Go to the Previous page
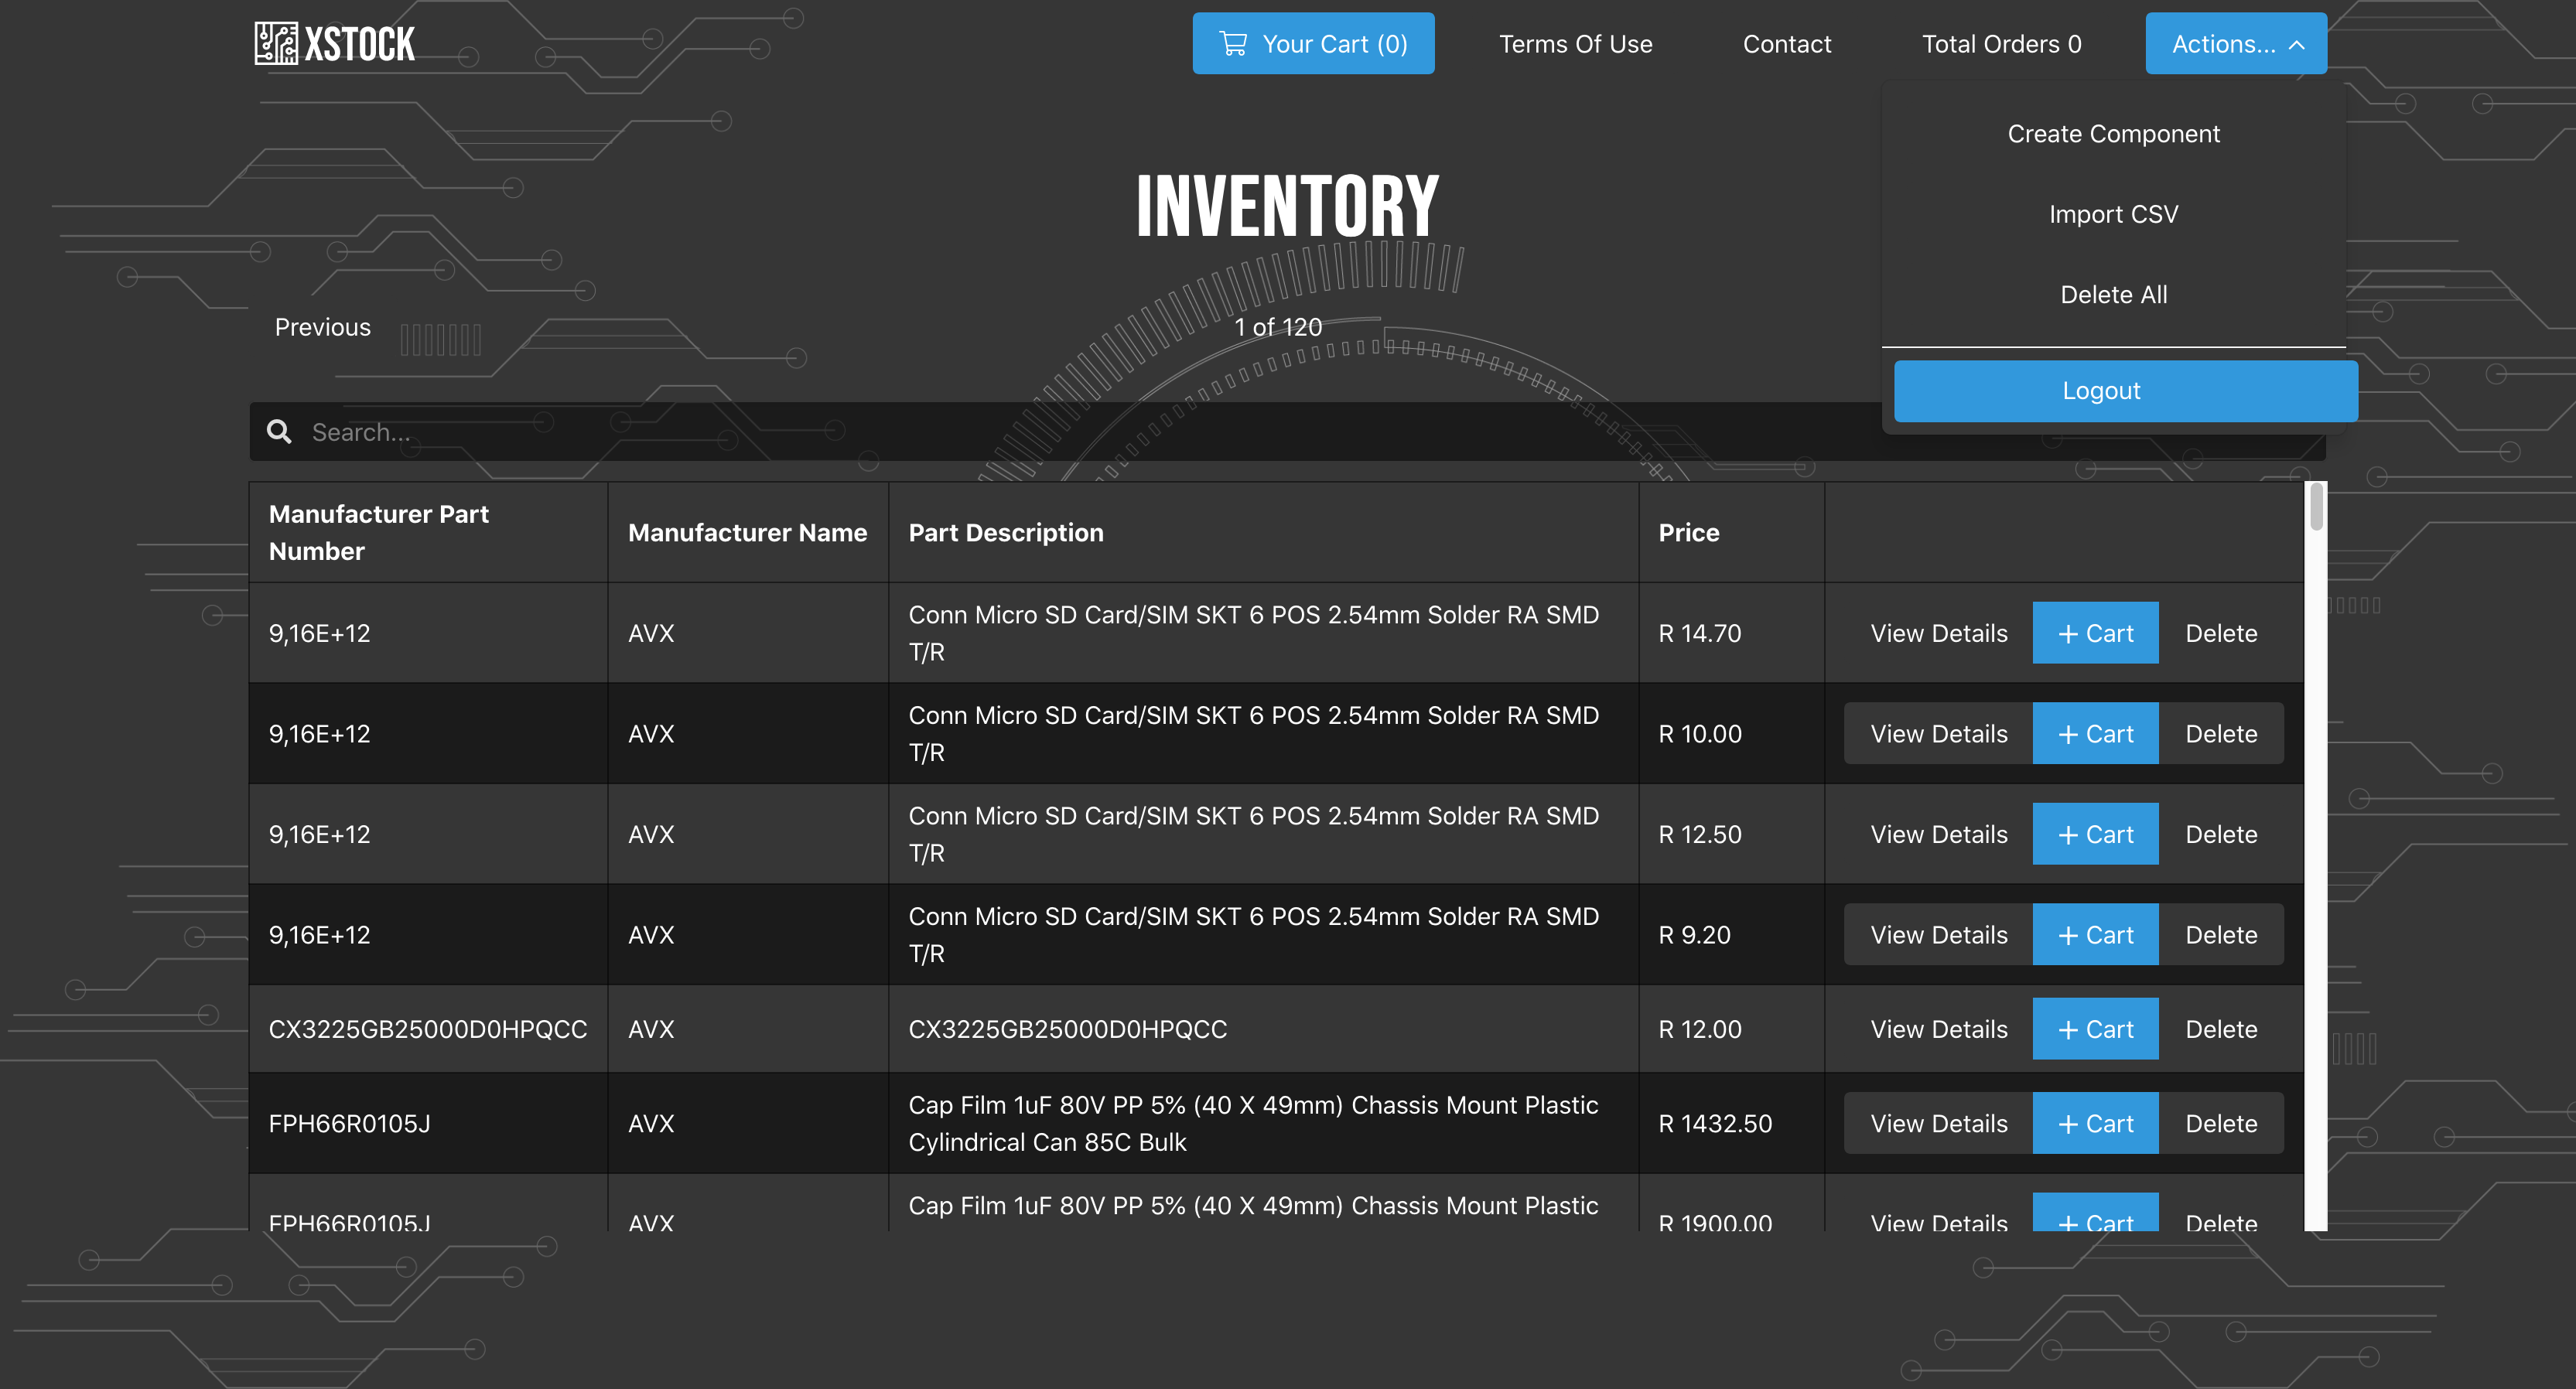Viewport: 2576px width, 1389px height. tap(322, 327)
